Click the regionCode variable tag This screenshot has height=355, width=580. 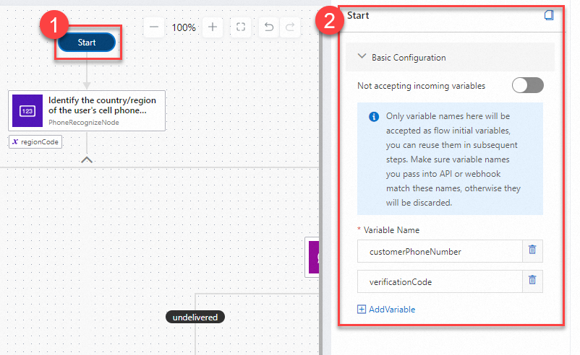click(35, 141)
